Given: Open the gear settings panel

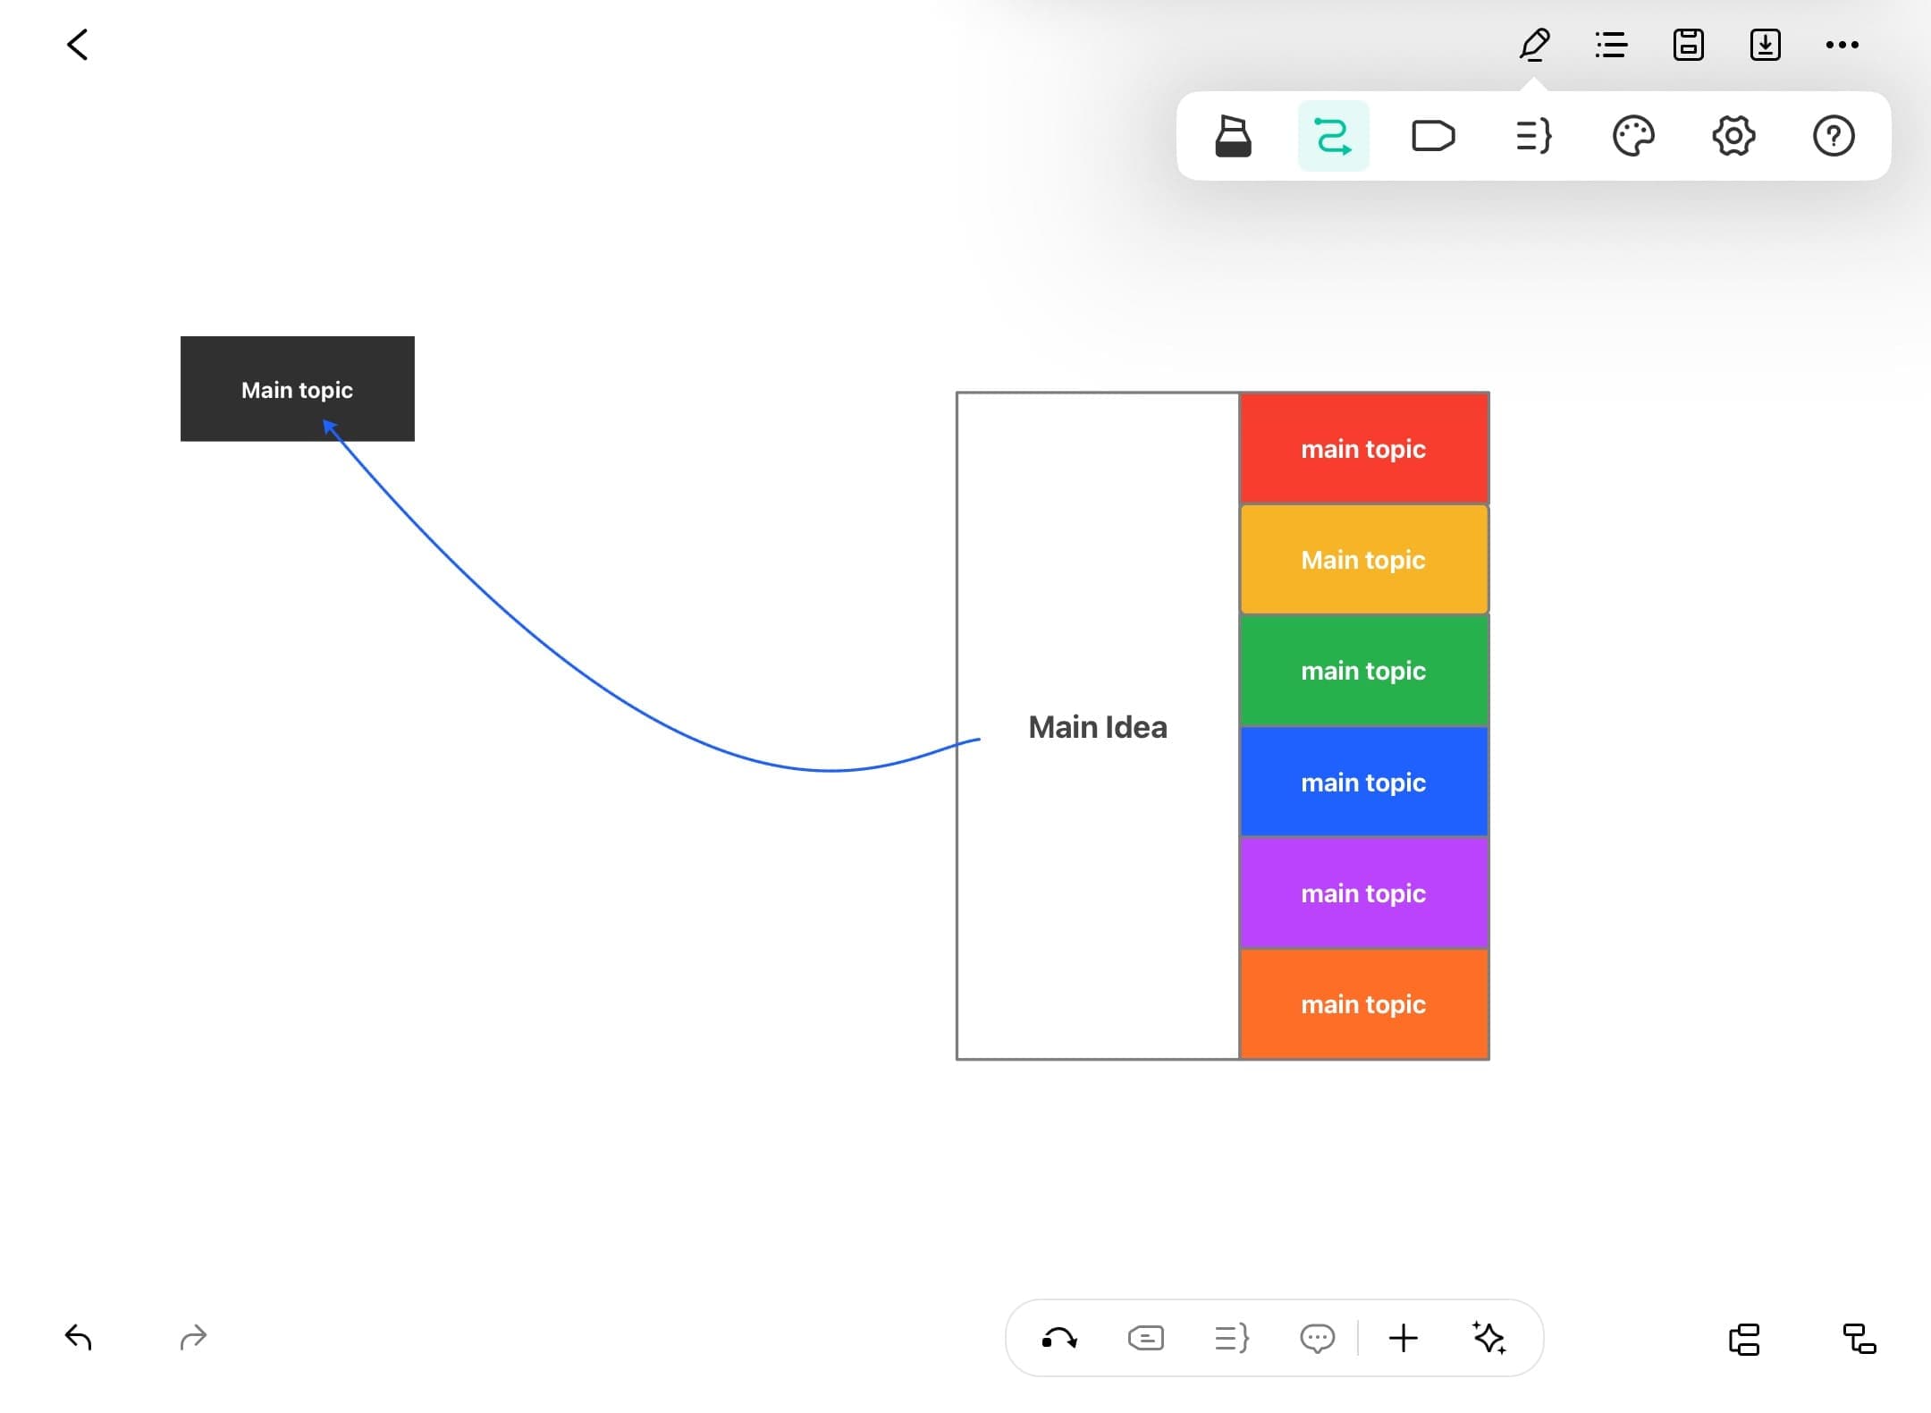Looking at the screenshot, I should (x=1733, y=136).
